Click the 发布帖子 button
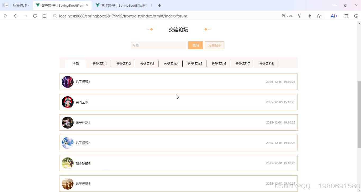Viewport: 361px width, 192px height. pos(215,45)
